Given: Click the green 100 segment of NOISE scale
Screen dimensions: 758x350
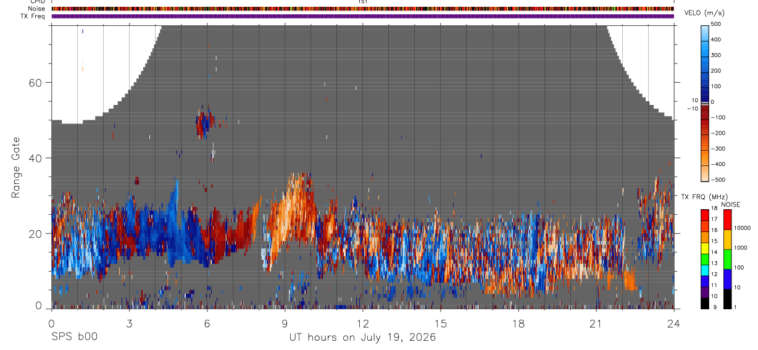Looking at the screenshot, I should point(727,259).
